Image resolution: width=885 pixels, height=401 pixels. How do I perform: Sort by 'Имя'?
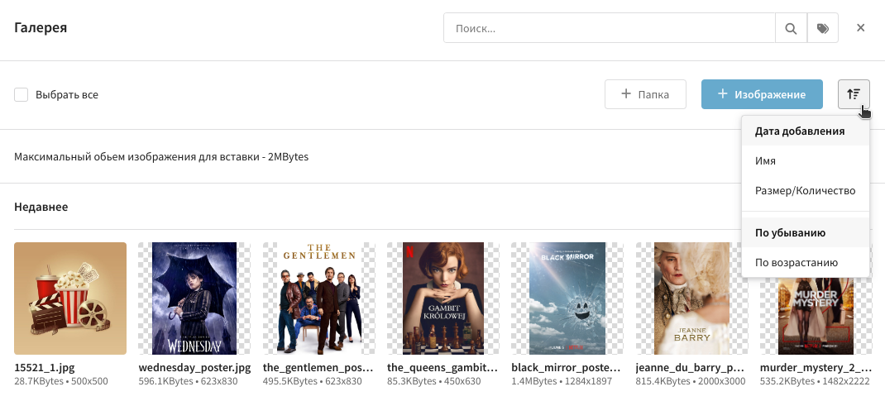(806, 160)
